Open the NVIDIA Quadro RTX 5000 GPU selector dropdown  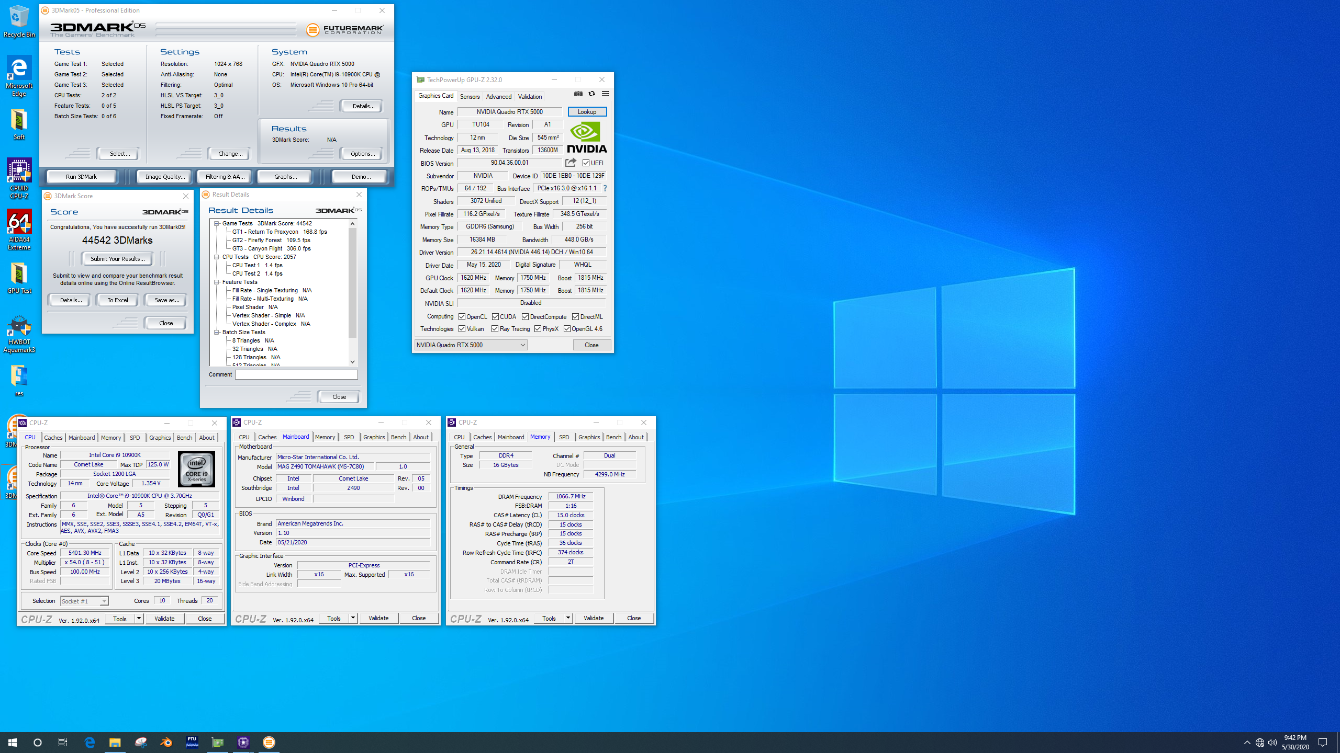click(x=471, y=345)
